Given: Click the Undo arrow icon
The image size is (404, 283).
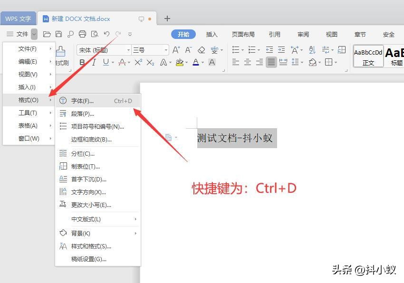Looking at the screenshot, I should [106, 33].
